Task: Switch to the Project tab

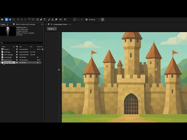Action: 3,24
